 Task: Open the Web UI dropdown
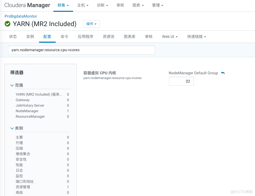coord(170,36)
